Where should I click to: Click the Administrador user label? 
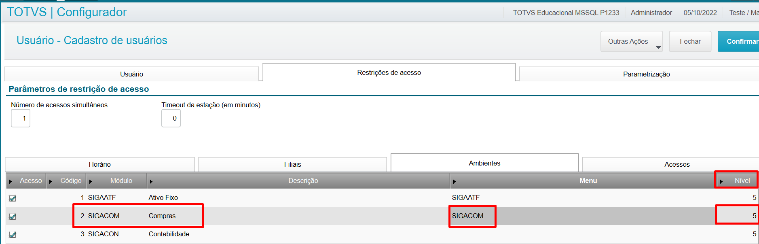pos(651,13)
